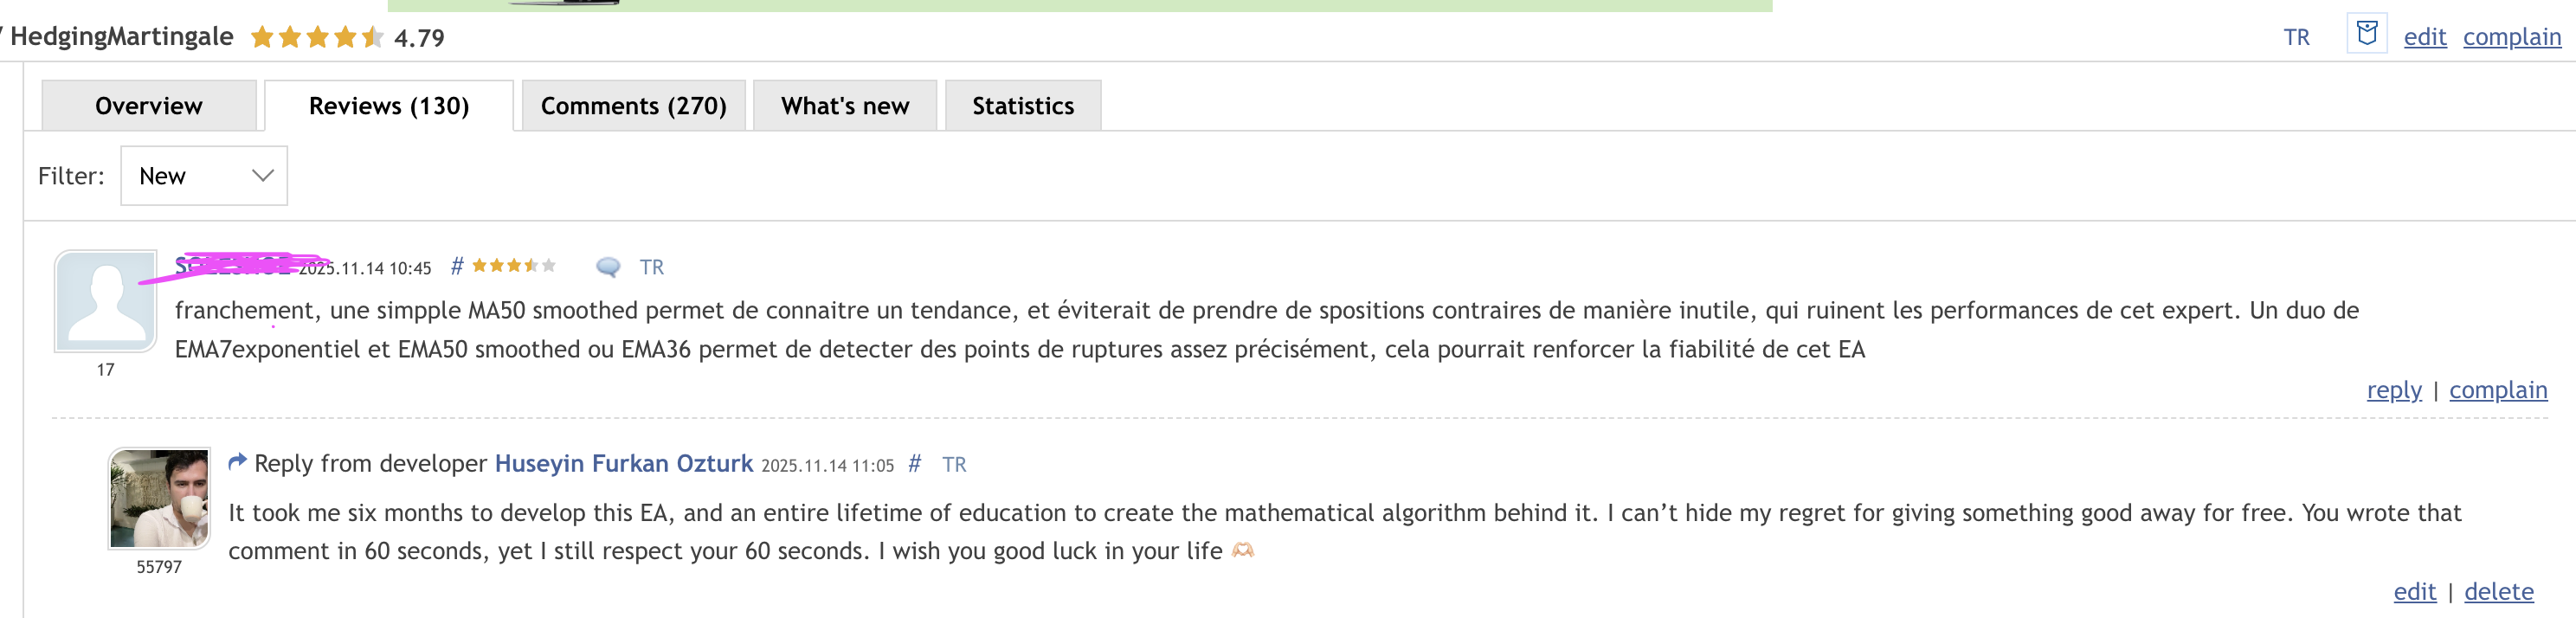This screenshot has width=2576, height=618.
Task: Select the Statistics tab
Action: (x=1022, y=106)
